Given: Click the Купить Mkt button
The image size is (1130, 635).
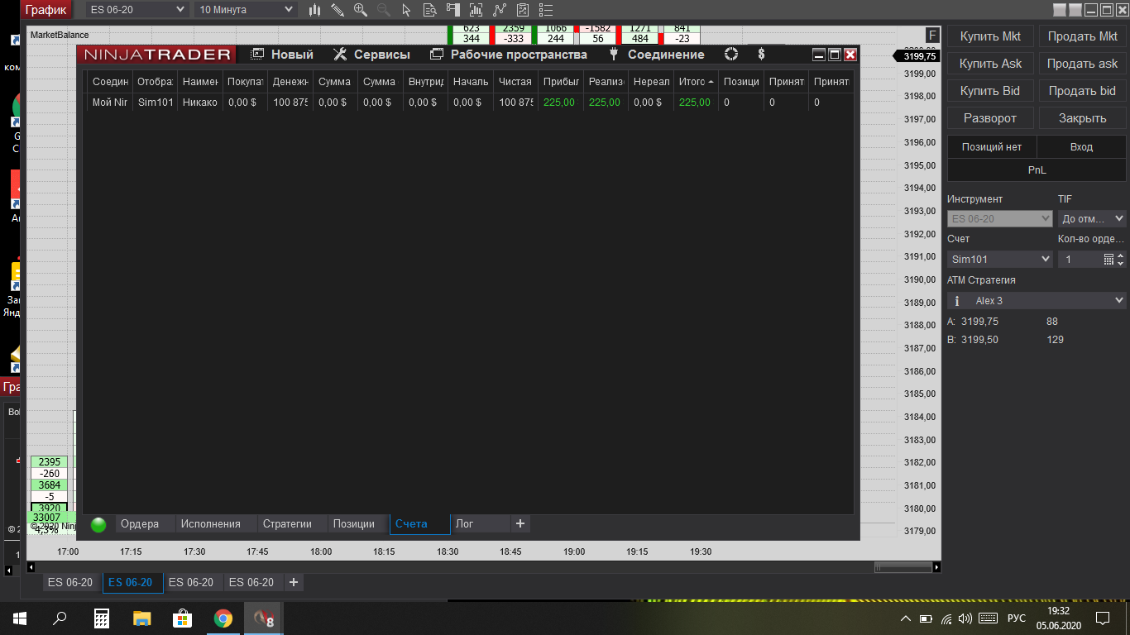Looking at the screenshot, I should tap(990, 36).
